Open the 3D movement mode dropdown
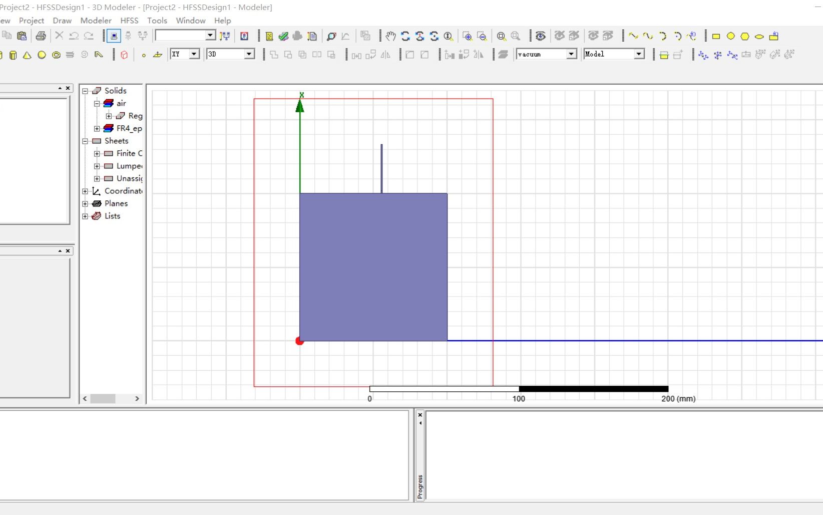 (x=249, y=54)
